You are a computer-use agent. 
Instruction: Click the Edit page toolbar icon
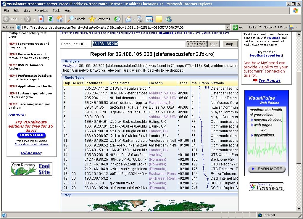pyautogui.click(x=149, y=19)
